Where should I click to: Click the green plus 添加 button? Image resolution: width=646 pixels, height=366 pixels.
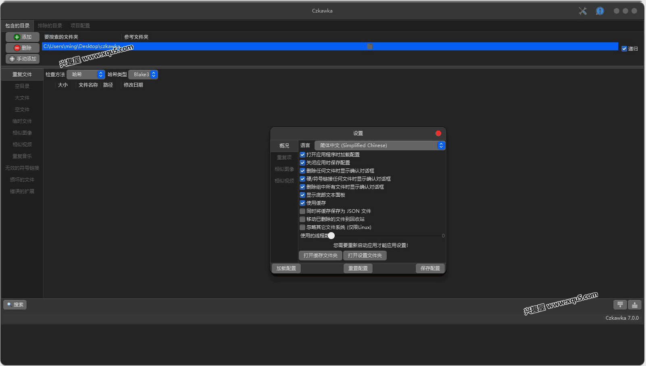[x=23, y=37]
